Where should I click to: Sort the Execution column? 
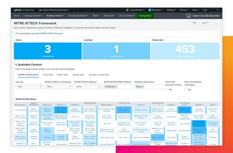coord(65,105)
